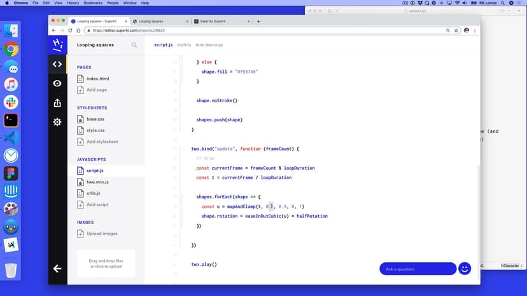Screen dimensions: 527x296
Task: Open the index.html page file
Action: 97,79
